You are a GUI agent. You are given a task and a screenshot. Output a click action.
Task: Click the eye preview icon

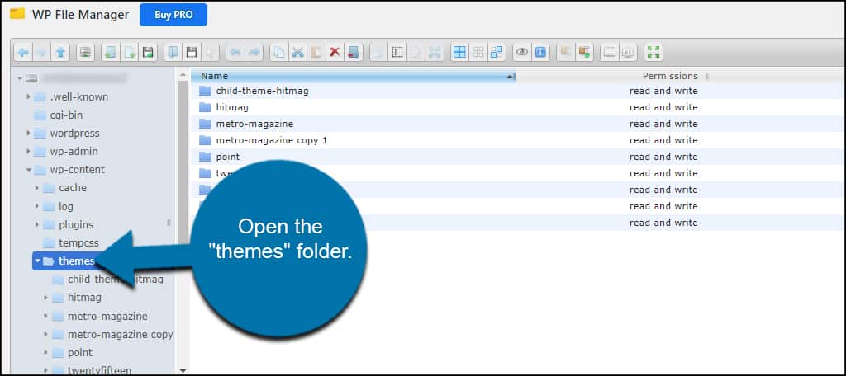point(522,52)
